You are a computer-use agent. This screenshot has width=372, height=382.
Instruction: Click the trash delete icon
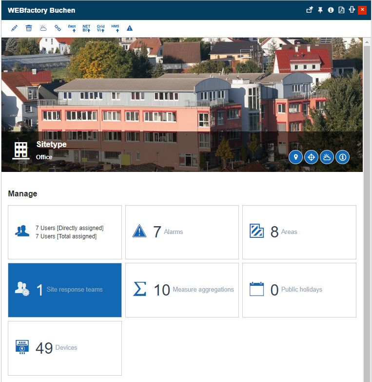[x=29, y=28]
